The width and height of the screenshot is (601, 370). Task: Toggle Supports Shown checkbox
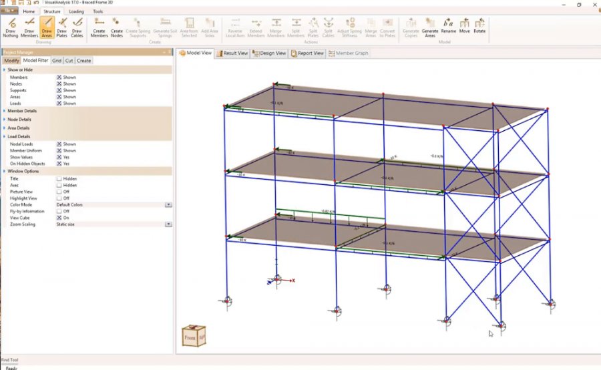[59, 90]
